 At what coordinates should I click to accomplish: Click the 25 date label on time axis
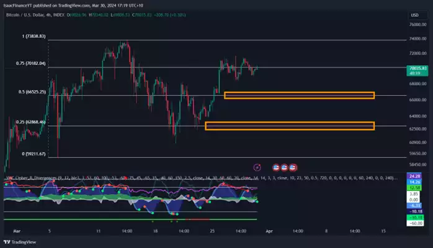212,231
